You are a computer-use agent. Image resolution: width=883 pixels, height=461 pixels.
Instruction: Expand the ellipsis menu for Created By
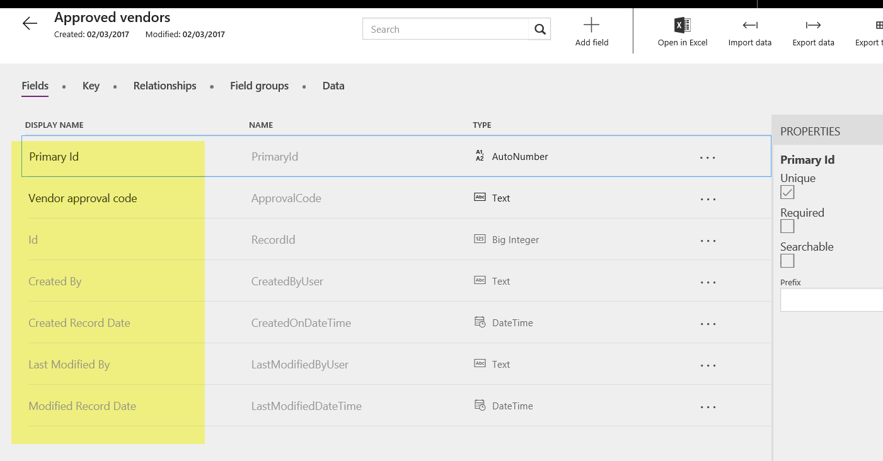click(708, 282)
